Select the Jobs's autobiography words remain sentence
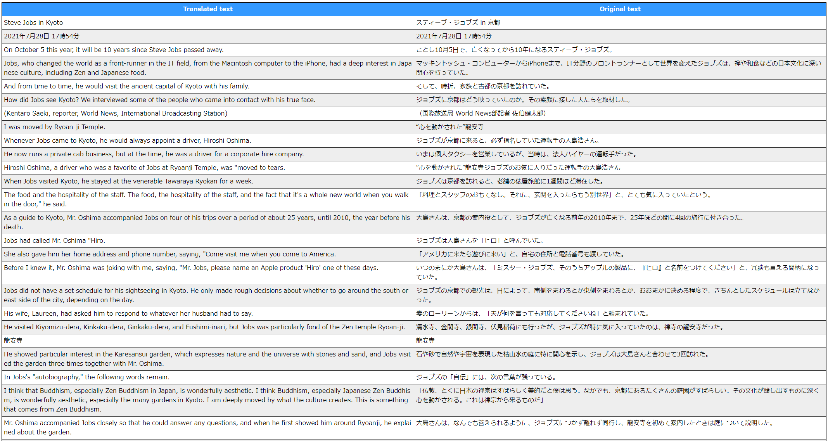 pyautogui.click(x=87, y=377)
